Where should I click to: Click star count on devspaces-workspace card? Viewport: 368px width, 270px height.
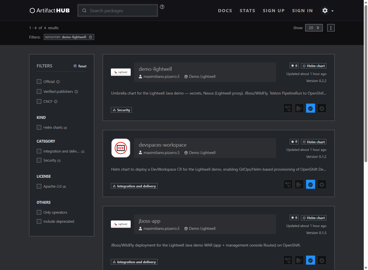click(x=294, y=142)
